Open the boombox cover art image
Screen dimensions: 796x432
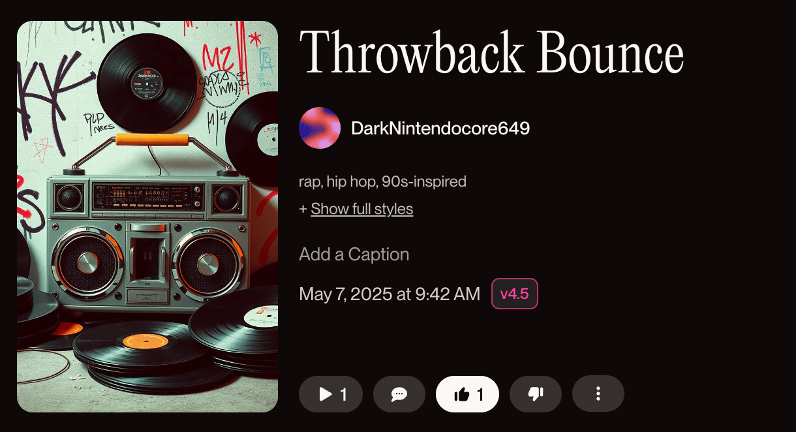[x=147, y=217]
